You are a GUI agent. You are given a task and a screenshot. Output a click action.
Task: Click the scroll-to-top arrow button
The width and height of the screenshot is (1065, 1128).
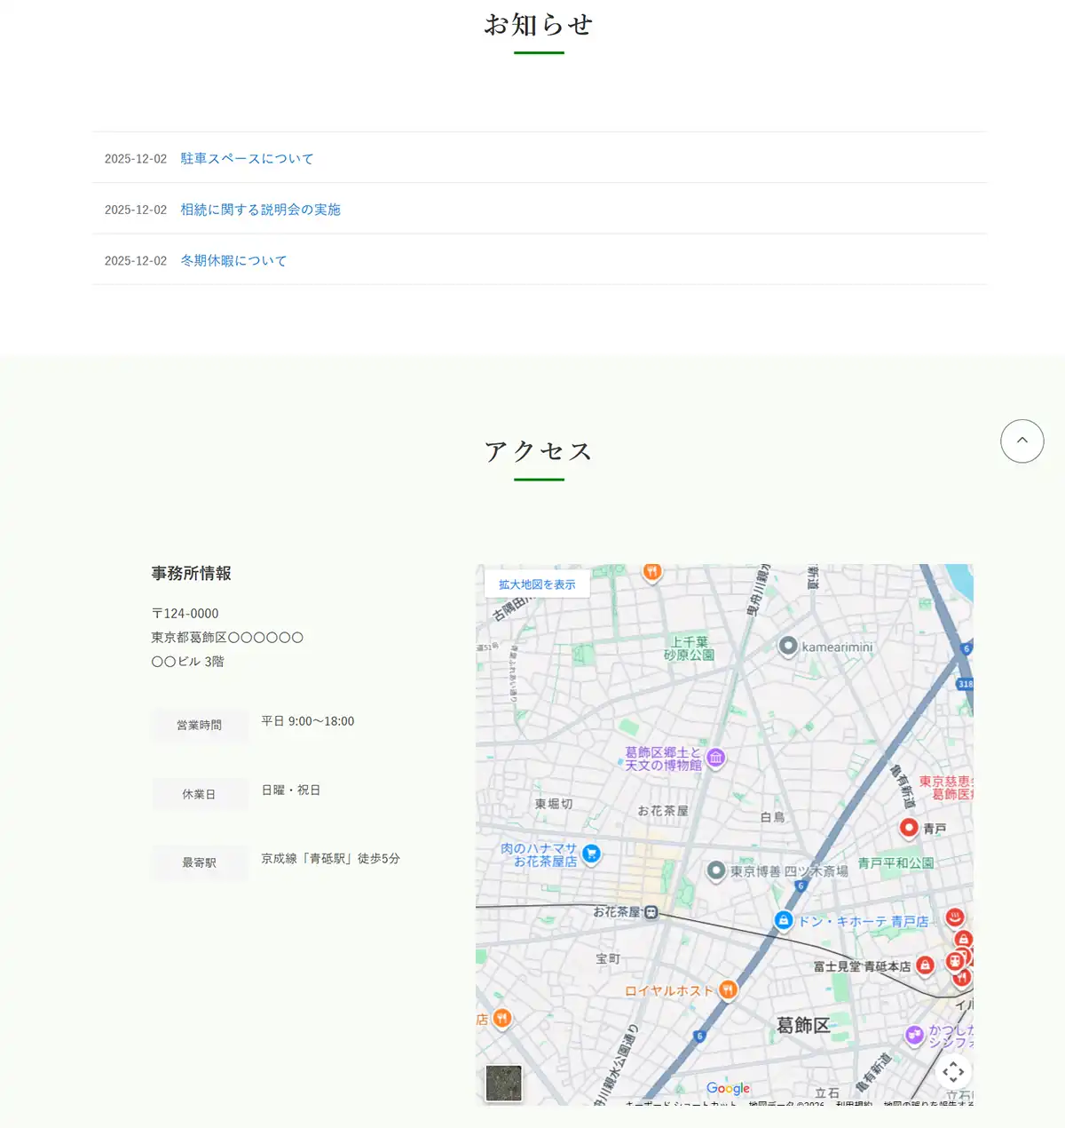[x=1022, y=441]
